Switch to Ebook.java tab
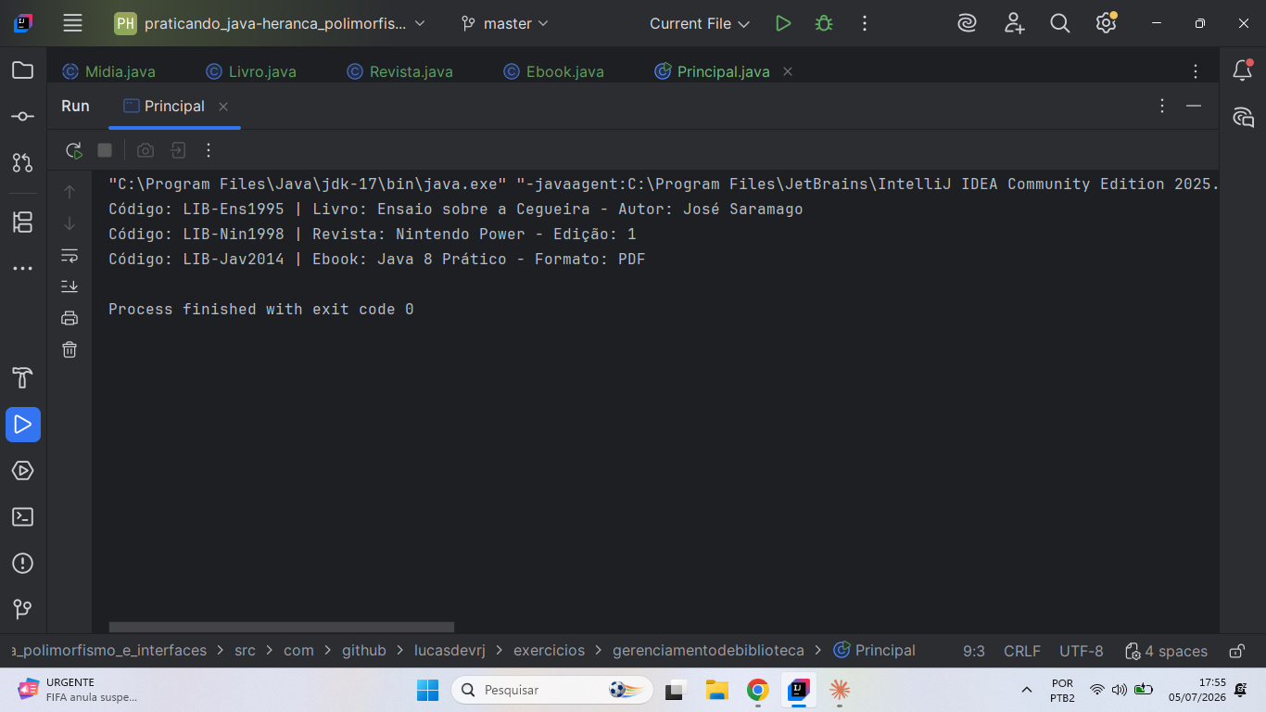This screenshot has width=1266, height=712. pos(554,71)
